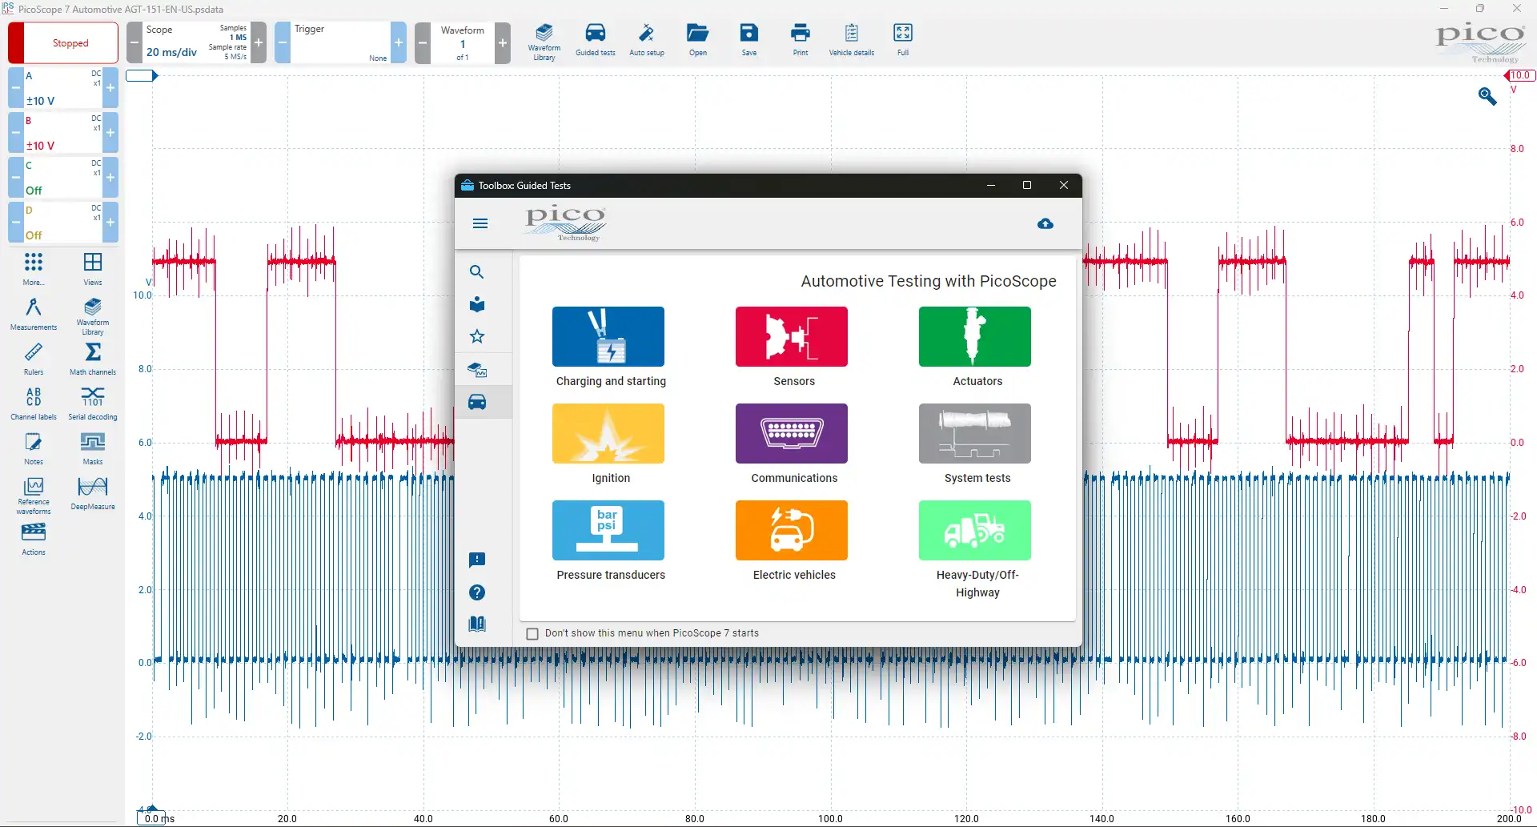Open Channel A ±10 V settings

click(x=63, y=87)
